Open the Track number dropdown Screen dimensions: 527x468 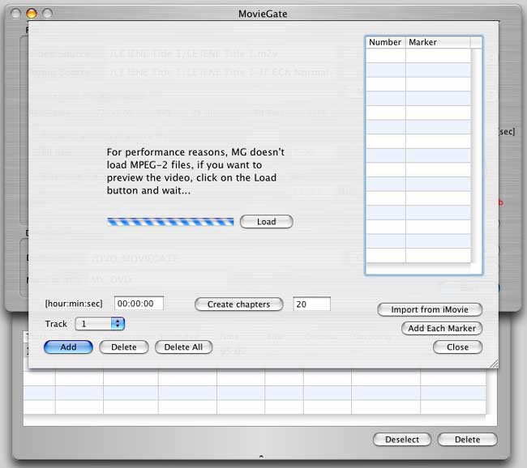tap(99, 324)
